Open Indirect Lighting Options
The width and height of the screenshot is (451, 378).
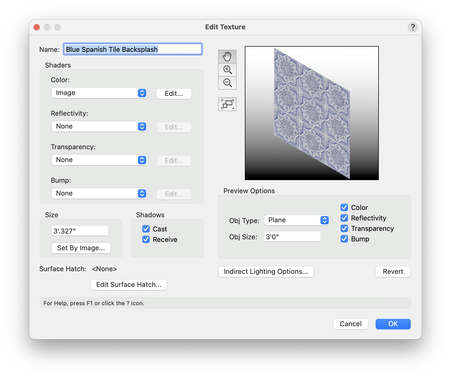coord(266,271)
